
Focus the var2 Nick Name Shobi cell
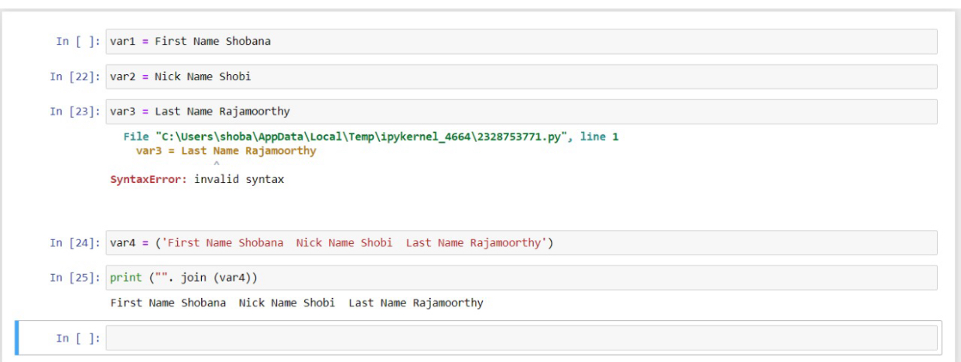[521, 77]
